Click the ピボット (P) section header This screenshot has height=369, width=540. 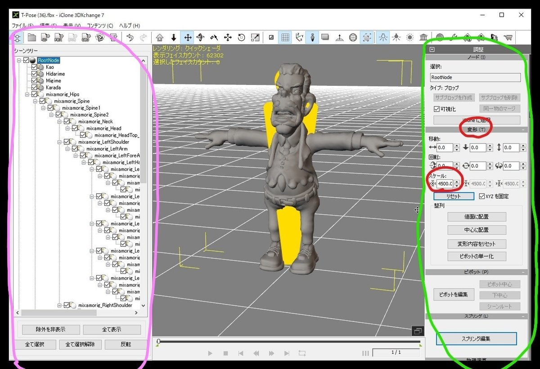click(x=476, y=272)
